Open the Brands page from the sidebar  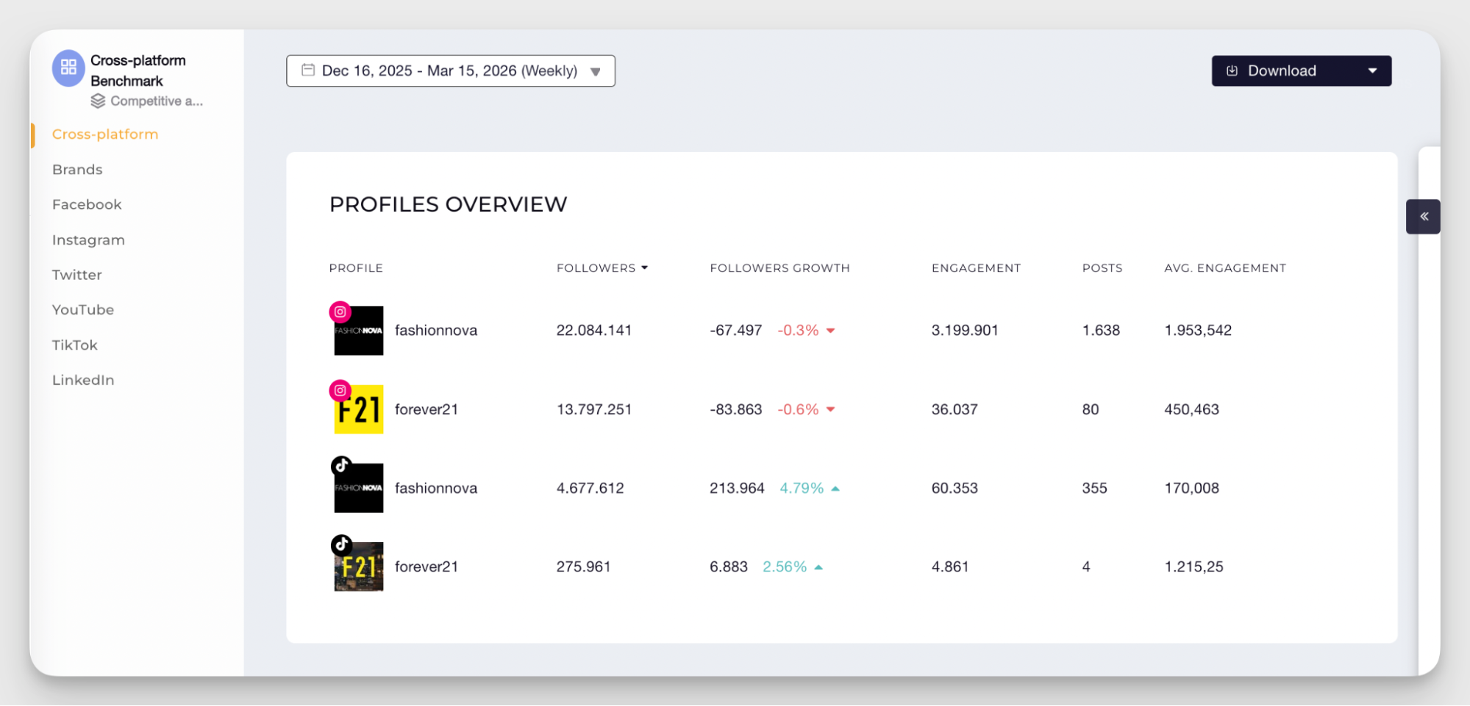76,169
